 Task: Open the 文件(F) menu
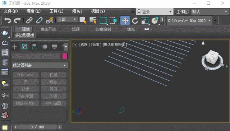[x=11, y=11]
